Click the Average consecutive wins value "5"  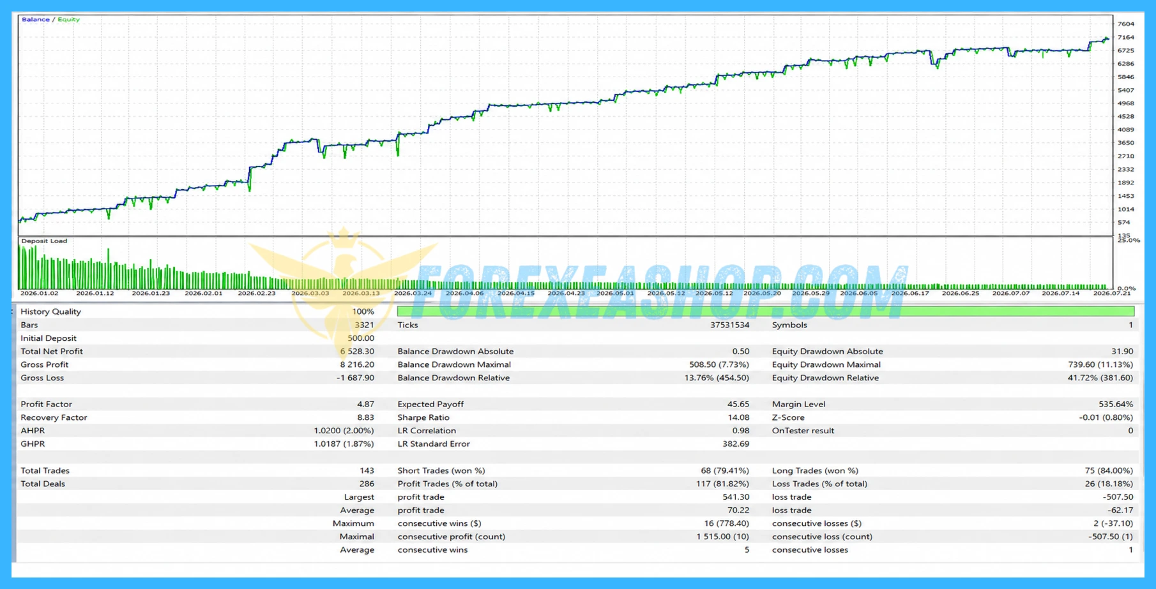(x=747, y=550)
